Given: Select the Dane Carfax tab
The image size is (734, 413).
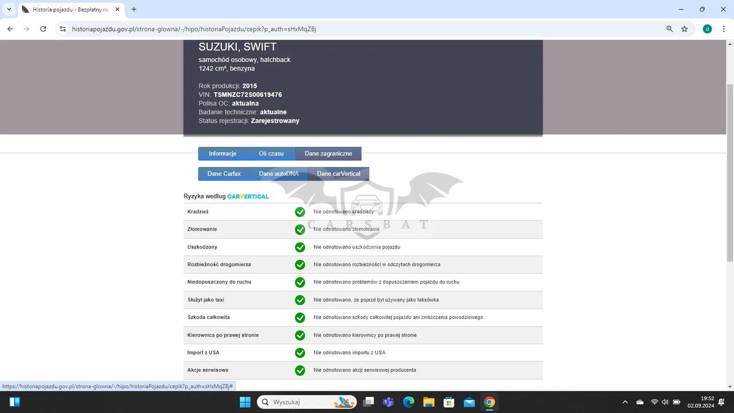Looking at the screenshot, I should coord(224,174).
